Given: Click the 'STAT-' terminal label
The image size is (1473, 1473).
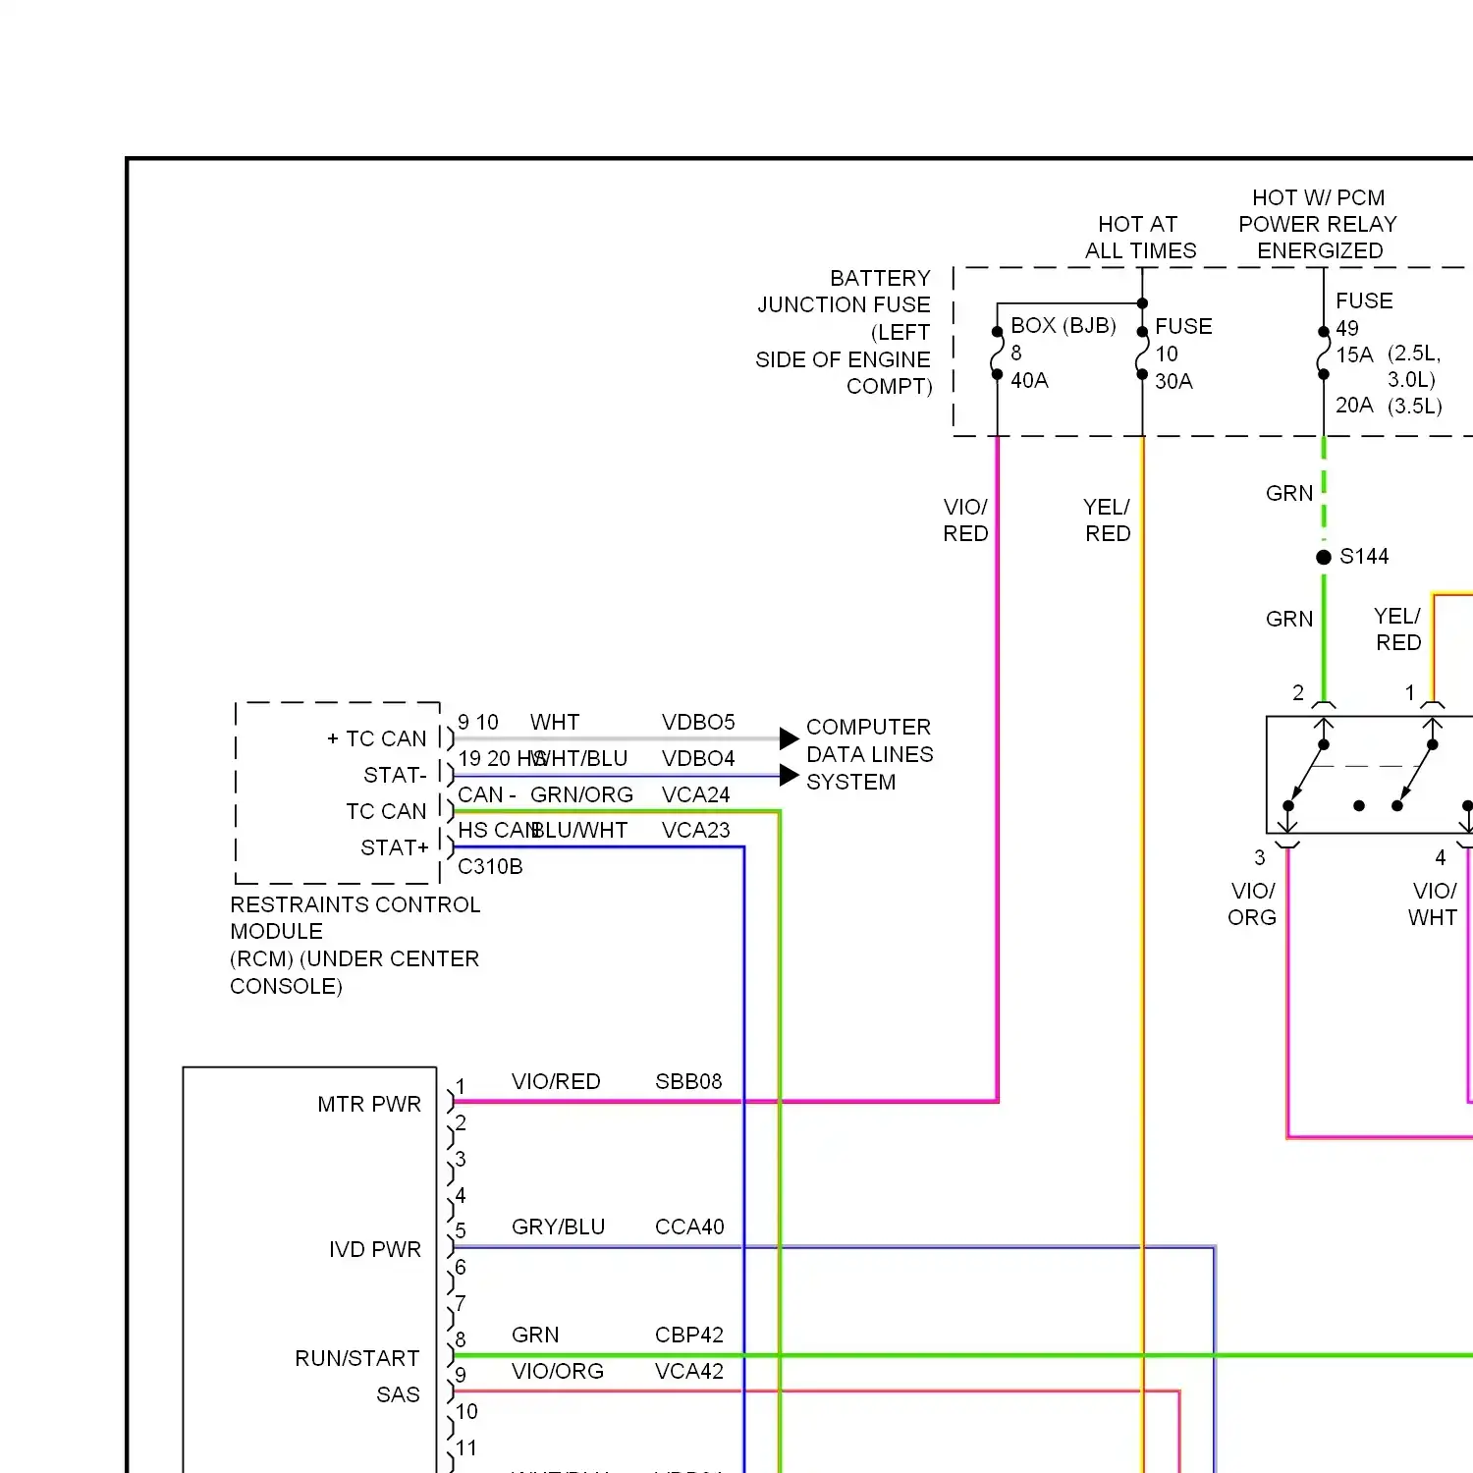Looking at the screenshot, I should pyautogui.click(x=395, y=775).
